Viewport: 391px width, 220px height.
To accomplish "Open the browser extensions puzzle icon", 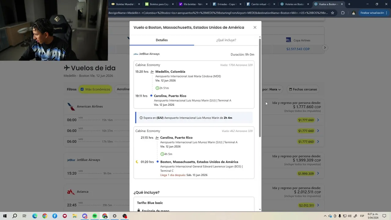I will [x=343, y=13].
